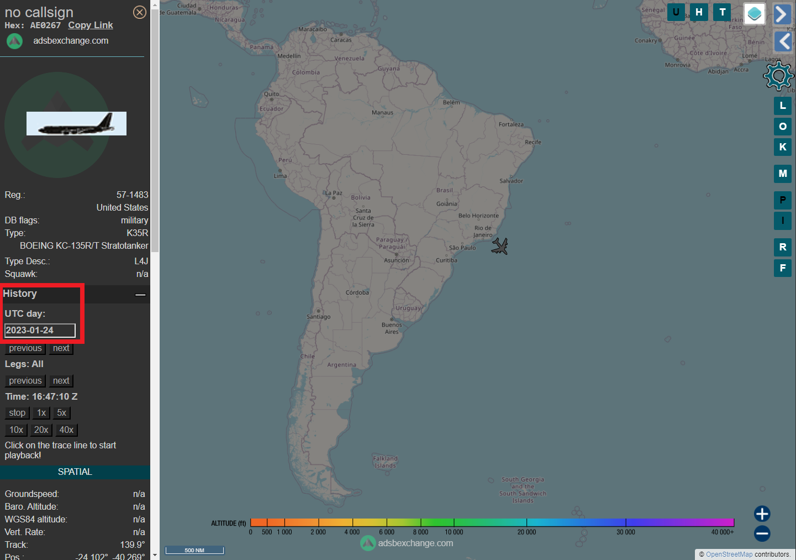Viewport: 796px width, 560px height.
Task: Click the BOEING KC-135R/T Stratotanker text
Action: tap(84, 246)
